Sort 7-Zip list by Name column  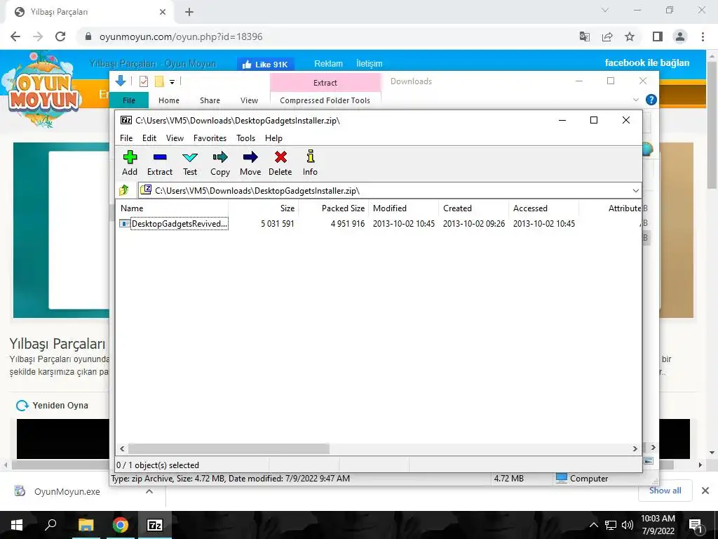172,208
